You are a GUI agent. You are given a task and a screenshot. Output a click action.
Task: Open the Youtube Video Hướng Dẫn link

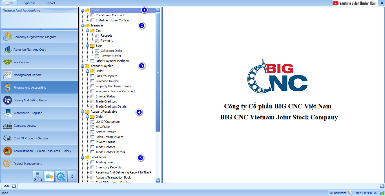point(354,3)
